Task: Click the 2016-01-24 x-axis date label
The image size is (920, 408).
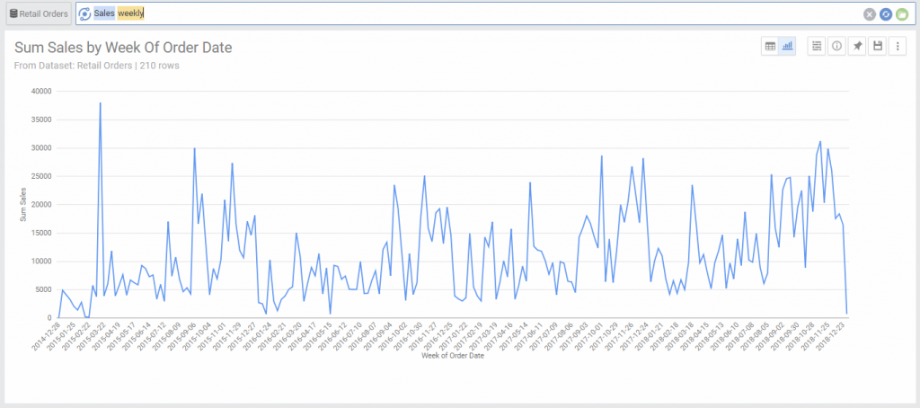Action: click(257, 336)
